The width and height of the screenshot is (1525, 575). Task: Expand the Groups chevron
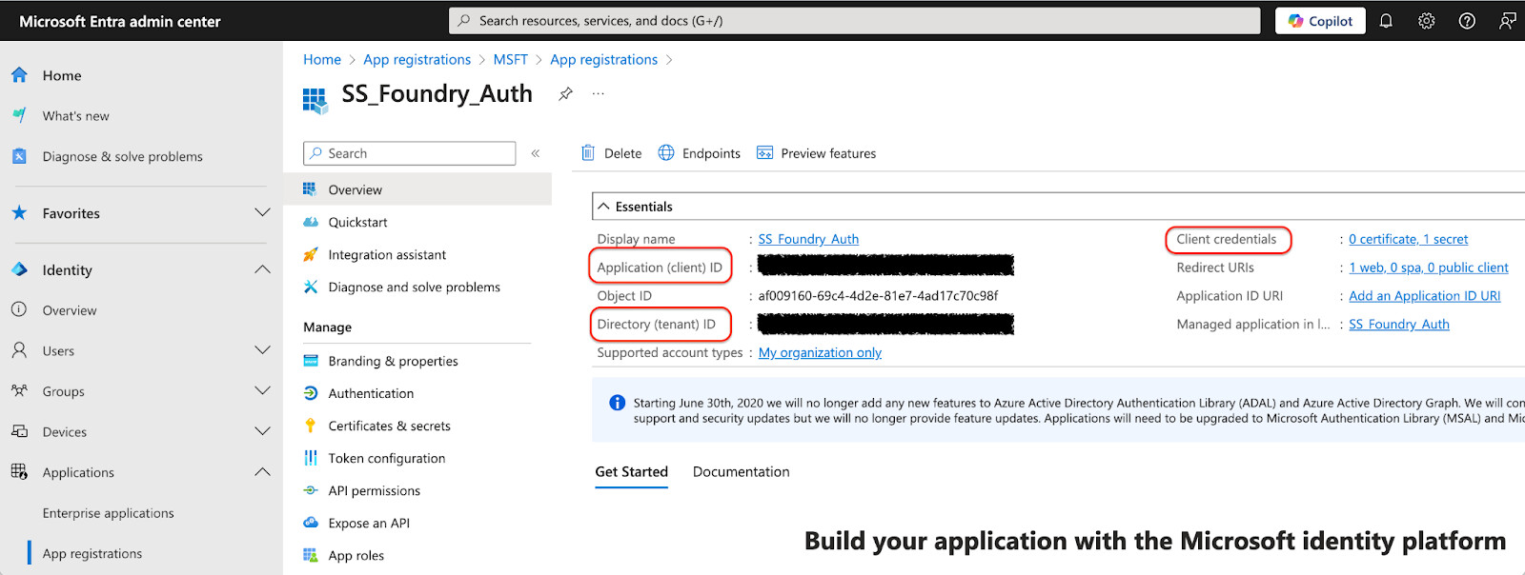point(262,390)
